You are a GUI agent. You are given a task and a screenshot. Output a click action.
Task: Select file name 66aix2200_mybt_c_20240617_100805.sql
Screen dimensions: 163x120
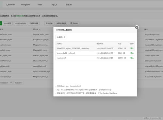(73, 48)
